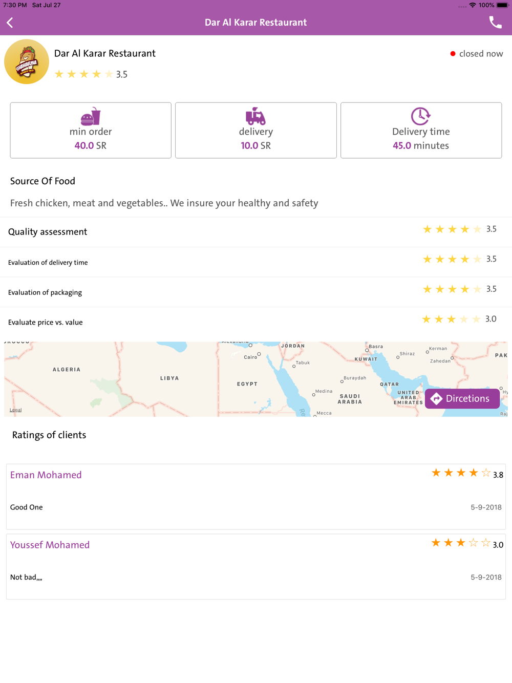This screenshot has height=683, width=512.
Task: Tap Evaluation of delivery time stars
Action: pyautogui.click(x=452, y=260)
